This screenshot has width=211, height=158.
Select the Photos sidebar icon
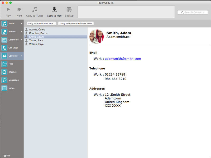pyautogui.click(x=4, y=32)
